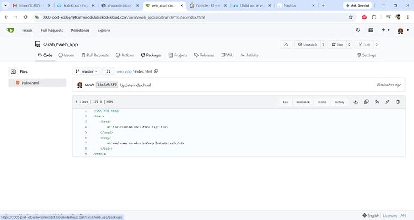This screenshot has width=414, height=220.
Task: Change language from English
Action: [371, 216]
